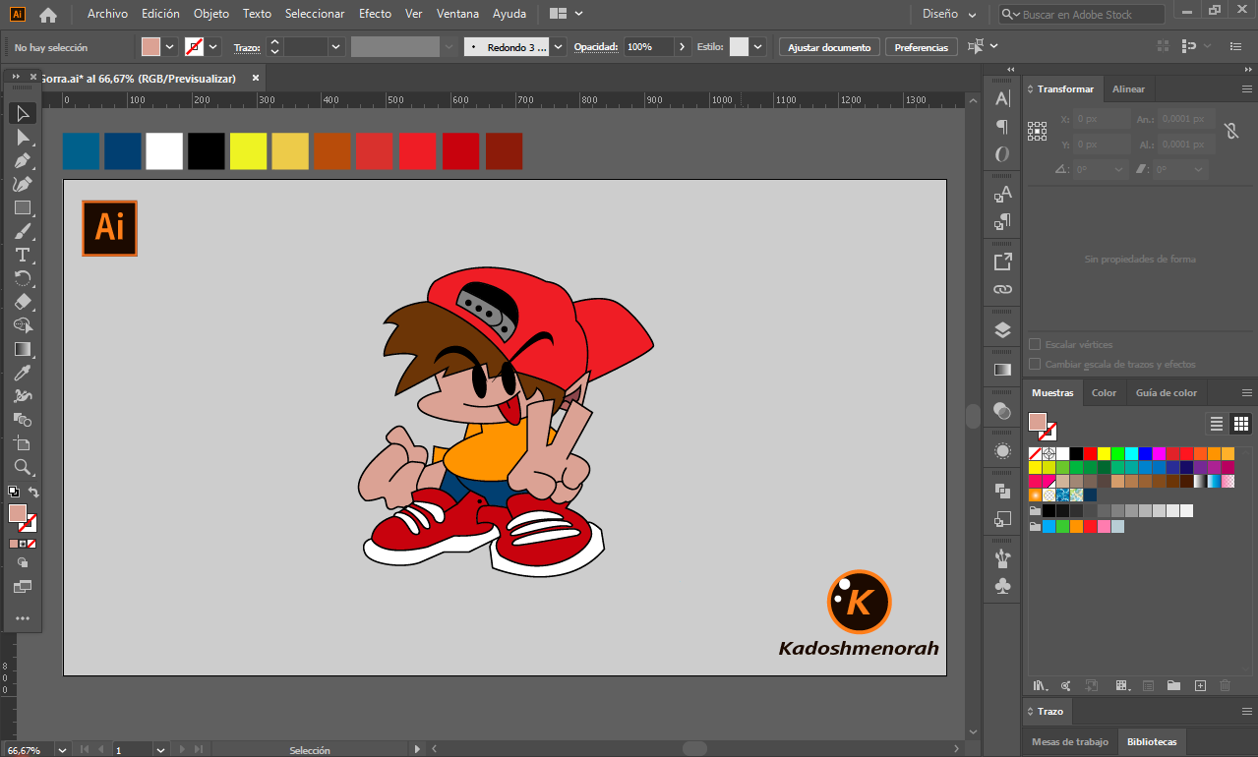The image size is (1258, 757).
Task: Open Preferencias from the control bar
Action: pyautogui.click(x=922, y=47)
